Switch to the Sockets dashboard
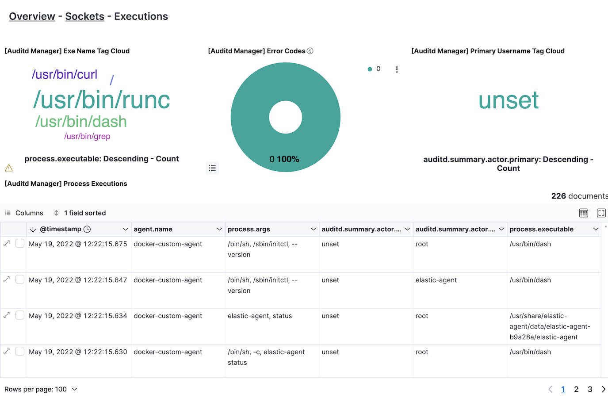This screenshot has width=608, height=398. point(84,16)
